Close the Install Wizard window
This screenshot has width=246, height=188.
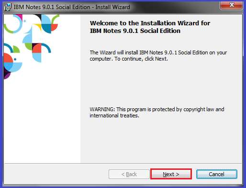(x=231, y=5)
